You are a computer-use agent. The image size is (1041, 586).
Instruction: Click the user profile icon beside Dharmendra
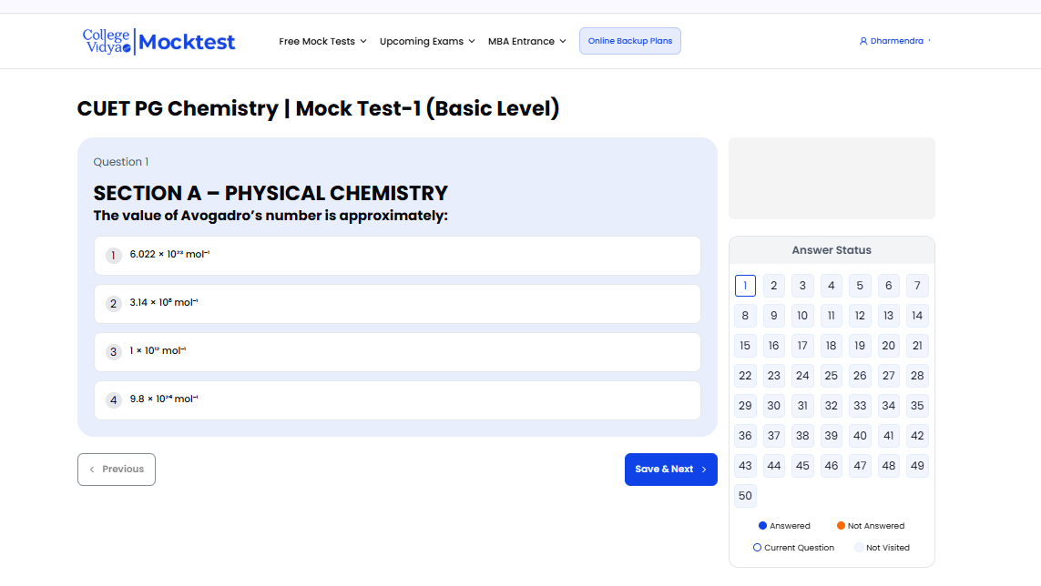coord(863,41)
